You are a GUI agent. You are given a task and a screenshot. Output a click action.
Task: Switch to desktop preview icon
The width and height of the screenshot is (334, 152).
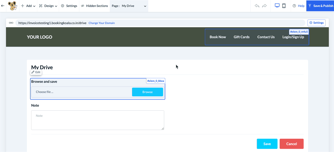point(277,6)
